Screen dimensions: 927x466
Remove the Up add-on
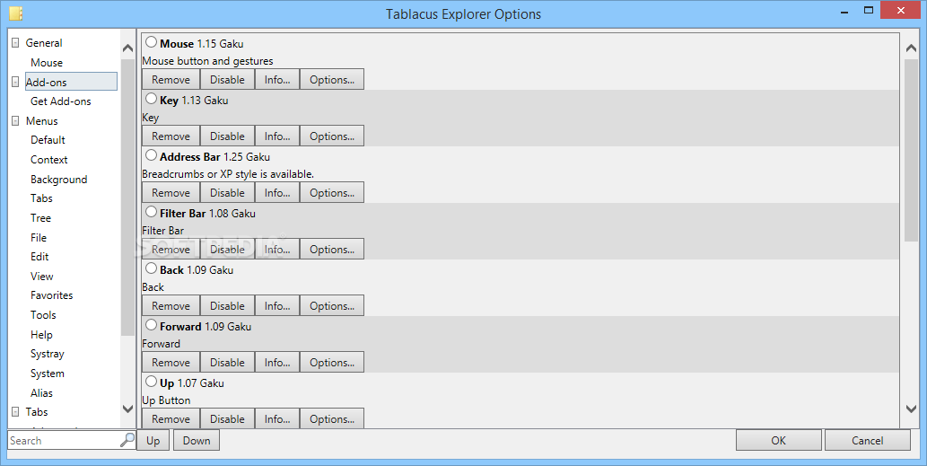pos(171,418)
